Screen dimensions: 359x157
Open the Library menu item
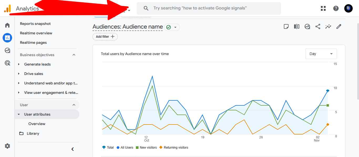click(x=33, y=133)
